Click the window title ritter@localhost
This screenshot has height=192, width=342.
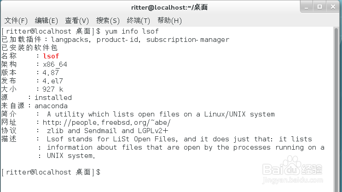pyautogui.click(x=169, y=7)
